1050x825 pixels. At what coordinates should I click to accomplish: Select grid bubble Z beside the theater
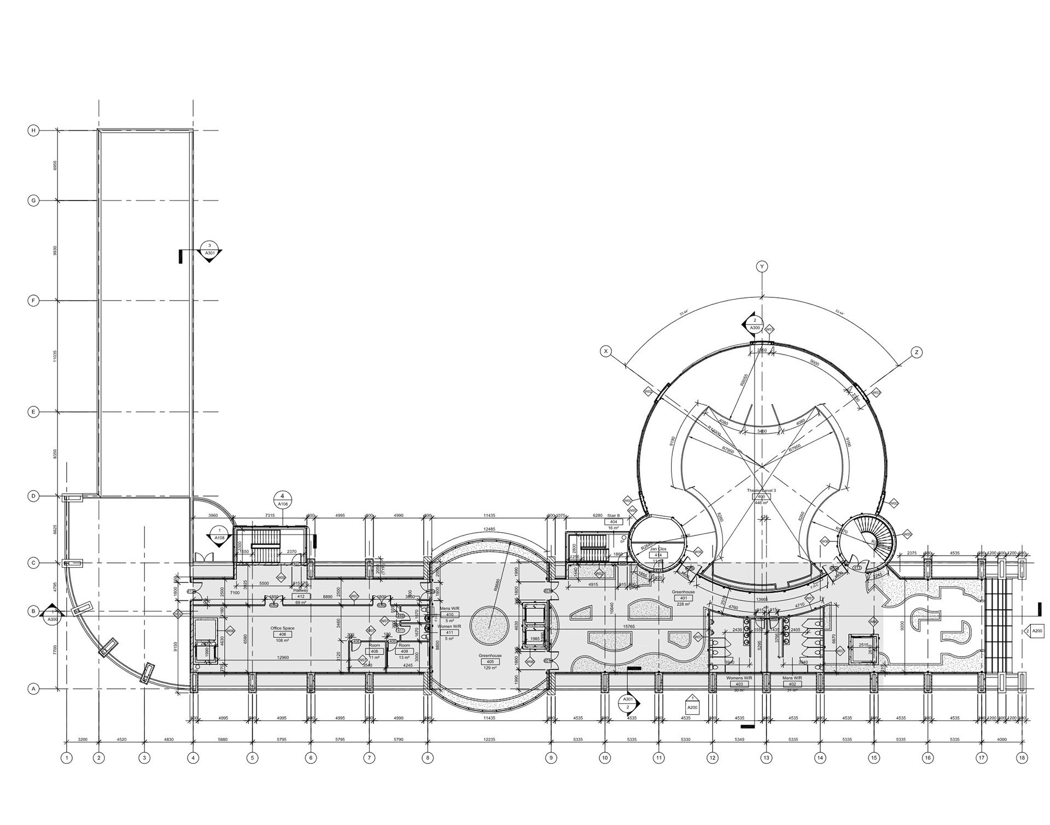(x=917, y=353)
